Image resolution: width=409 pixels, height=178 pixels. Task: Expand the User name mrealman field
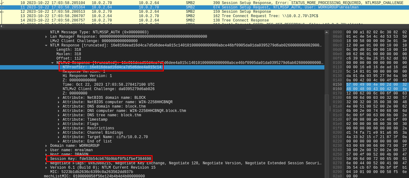click(46, 150)
